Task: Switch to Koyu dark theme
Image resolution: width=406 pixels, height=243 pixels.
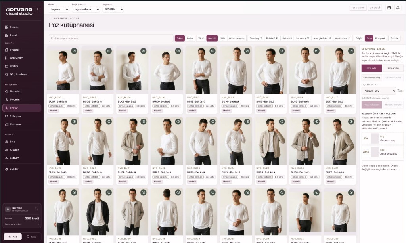Action: click(x=32, y=237)
